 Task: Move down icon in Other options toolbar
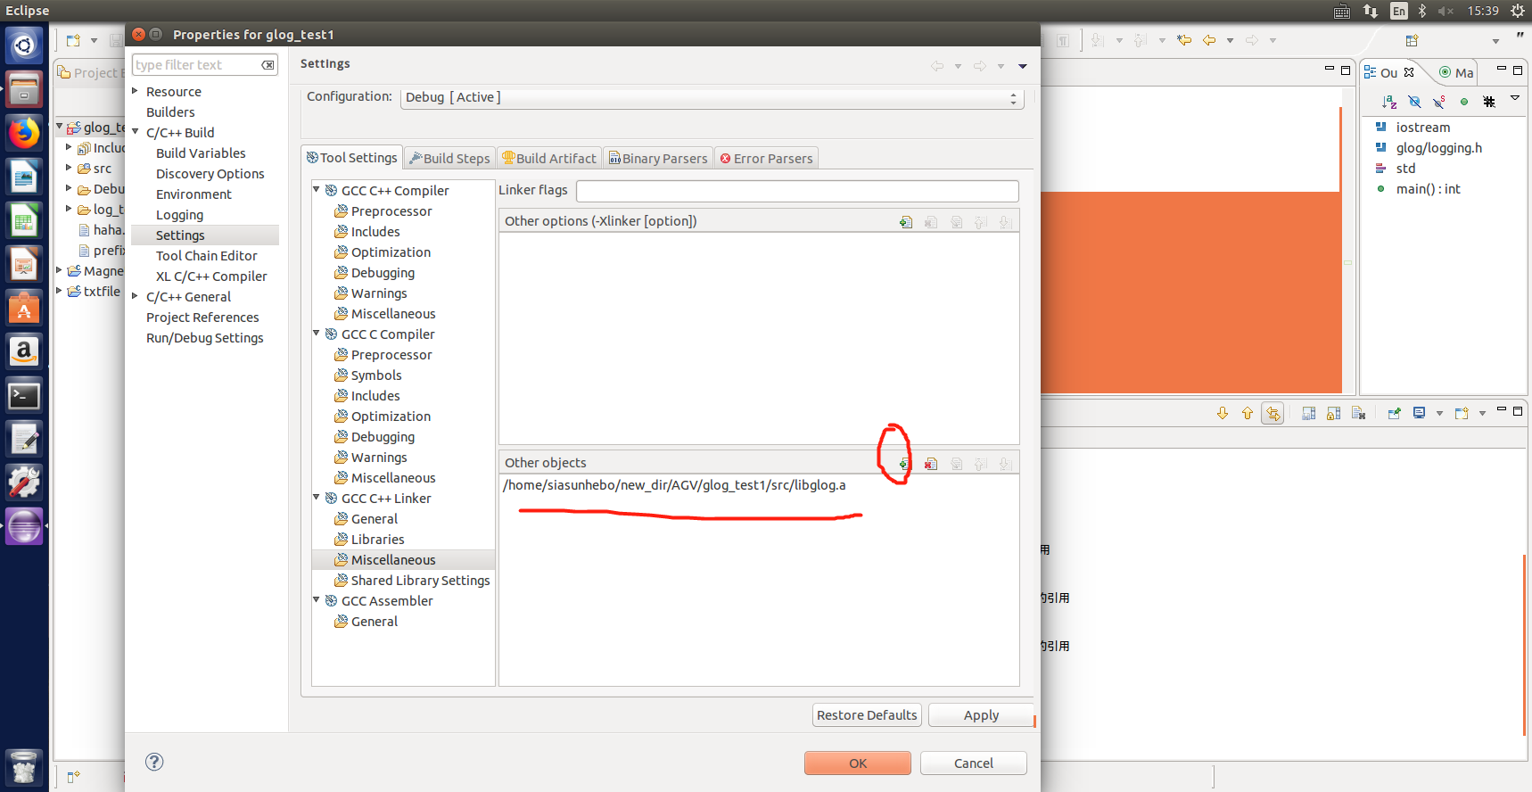[x=1005, y=222]
